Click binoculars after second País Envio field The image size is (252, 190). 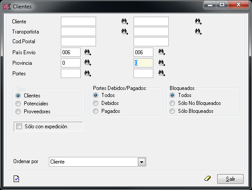click(x=162, y=52)
